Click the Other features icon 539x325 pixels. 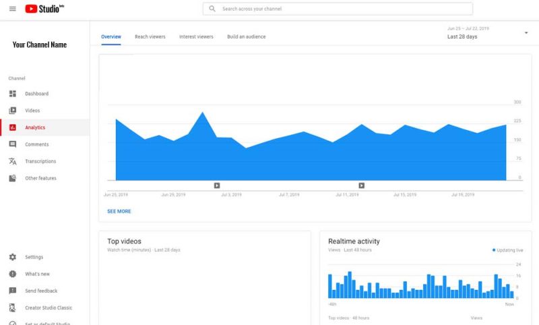[x=13, y=178]
